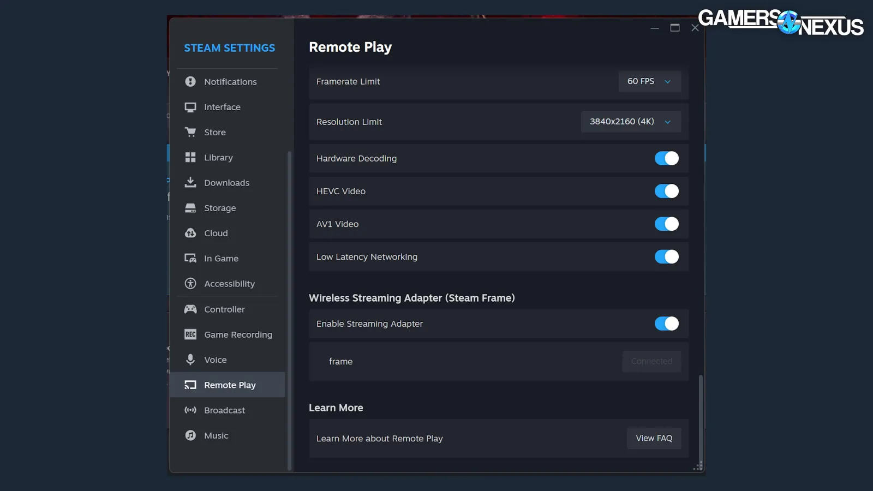
Task: Click the Storage drive icon
Action: click(x=190, y=208)
